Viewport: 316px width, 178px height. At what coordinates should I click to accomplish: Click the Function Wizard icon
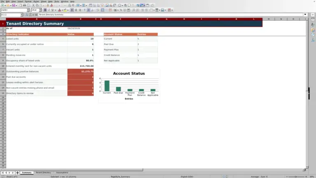27,15
